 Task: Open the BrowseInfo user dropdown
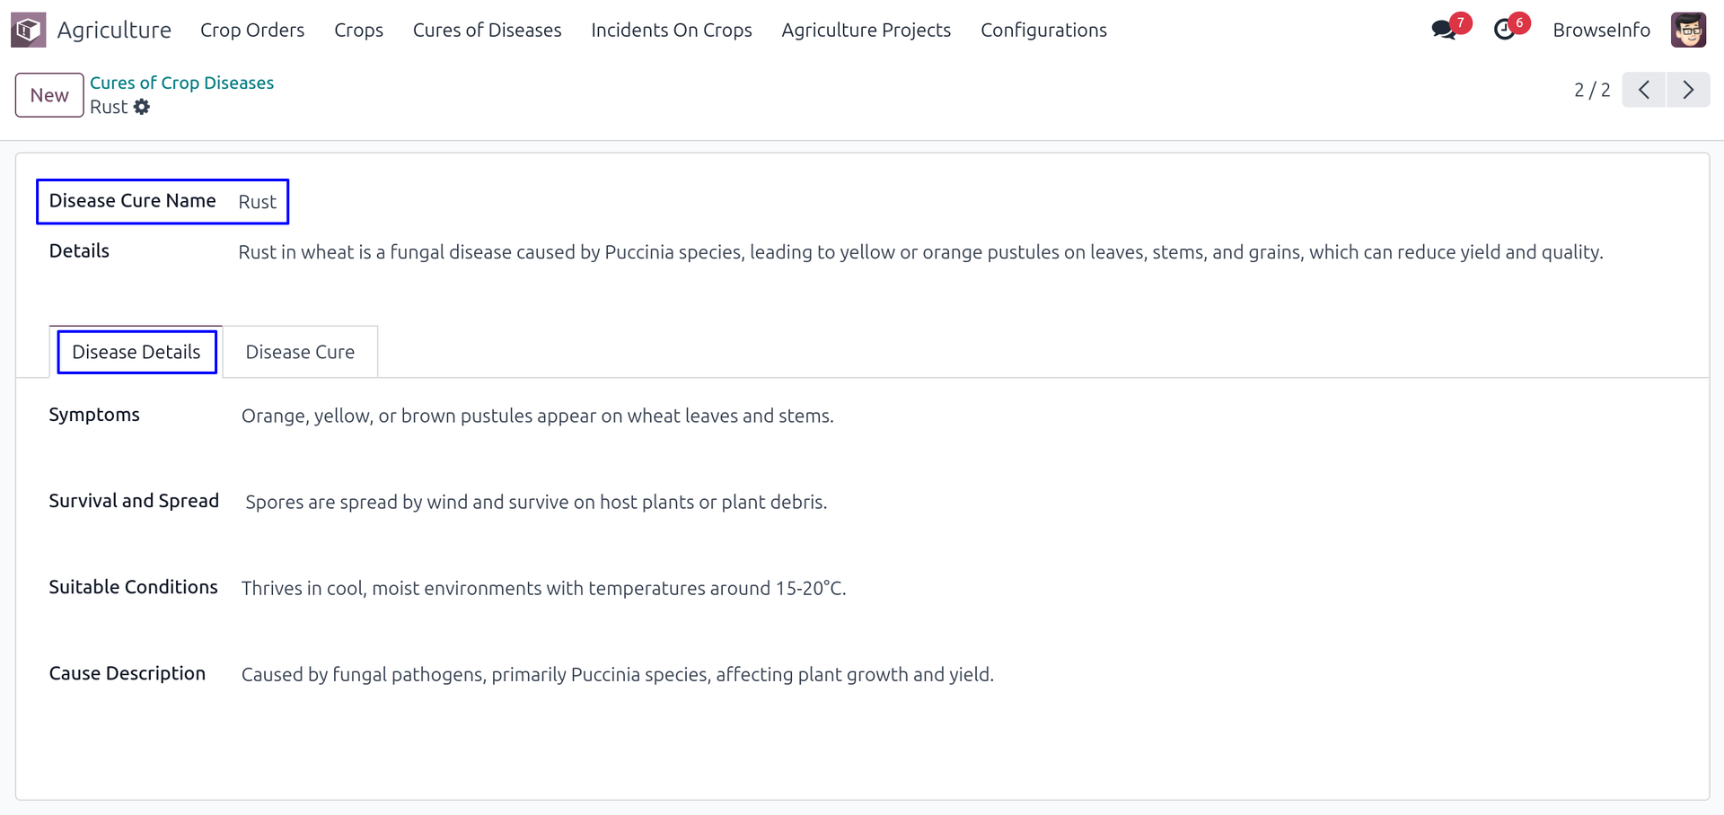1601,30
